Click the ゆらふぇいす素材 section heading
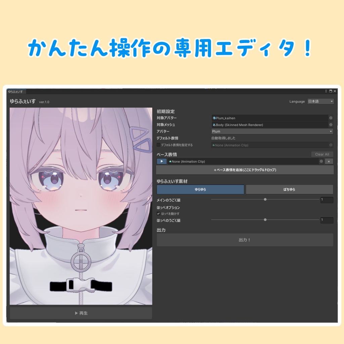The image size is (344, 344). point(172,181)
